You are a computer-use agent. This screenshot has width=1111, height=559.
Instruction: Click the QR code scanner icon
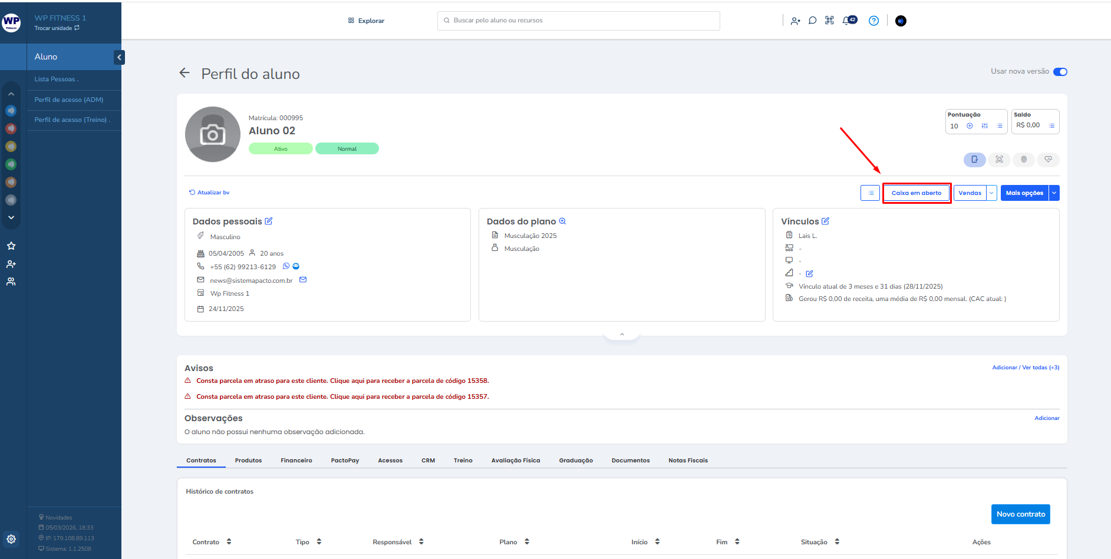pyautogui.click(x=829, y=21)
